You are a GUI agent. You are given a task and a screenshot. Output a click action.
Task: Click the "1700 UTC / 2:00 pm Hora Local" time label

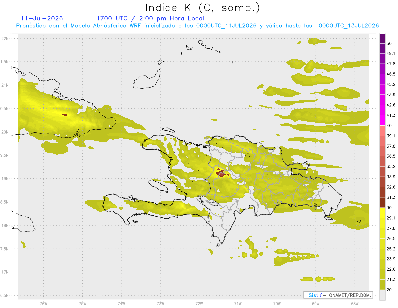click(x=150, y=18)
